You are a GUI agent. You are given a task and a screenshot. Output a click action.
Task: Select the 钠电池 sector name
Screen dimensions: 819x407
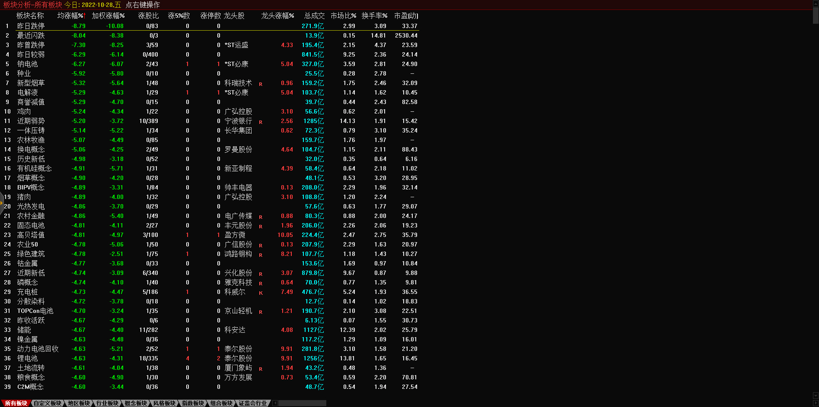pos(27,64)
